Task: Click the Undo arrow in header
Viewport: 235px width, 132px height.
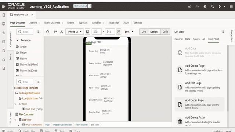Action: (190, 7)
